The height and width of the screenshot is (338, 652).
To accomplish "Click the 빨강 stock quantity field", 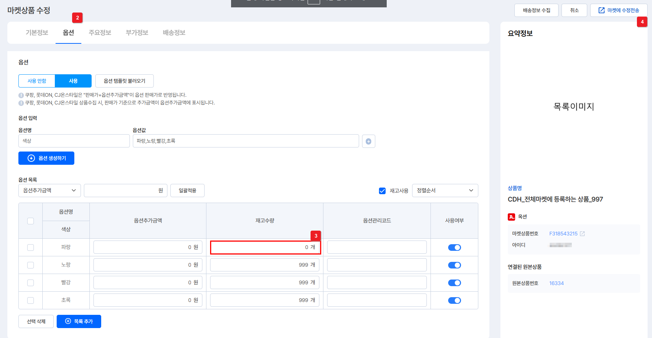I will [x=265, y=282].
